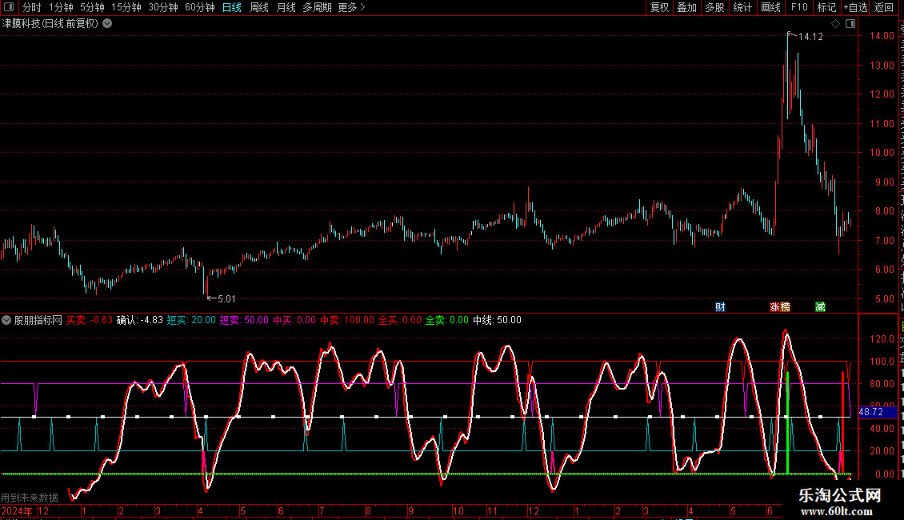904x520 pixels.
Task: Click the 统计 statistics button
Action: [x=742, y=7]
